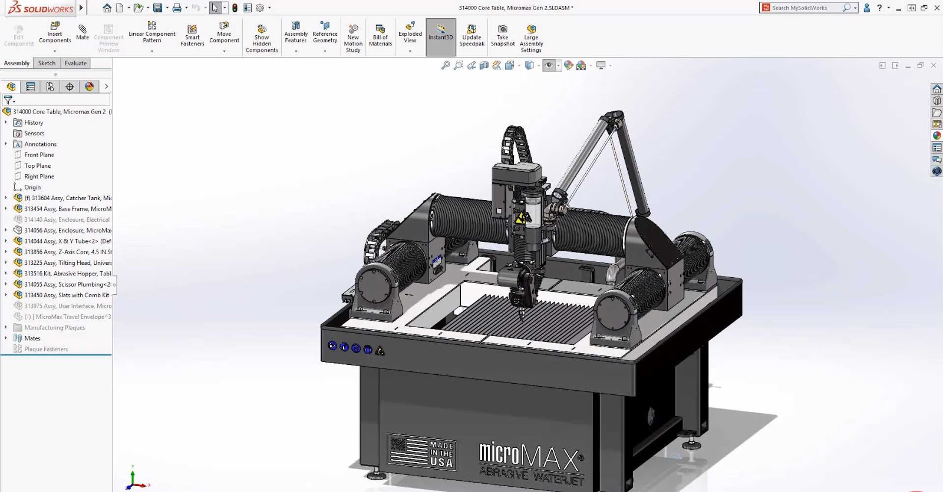Viewport: 943px width, 492px height.
Task: Open the Bill of Materials tool
Action: (x=380, y=35)
